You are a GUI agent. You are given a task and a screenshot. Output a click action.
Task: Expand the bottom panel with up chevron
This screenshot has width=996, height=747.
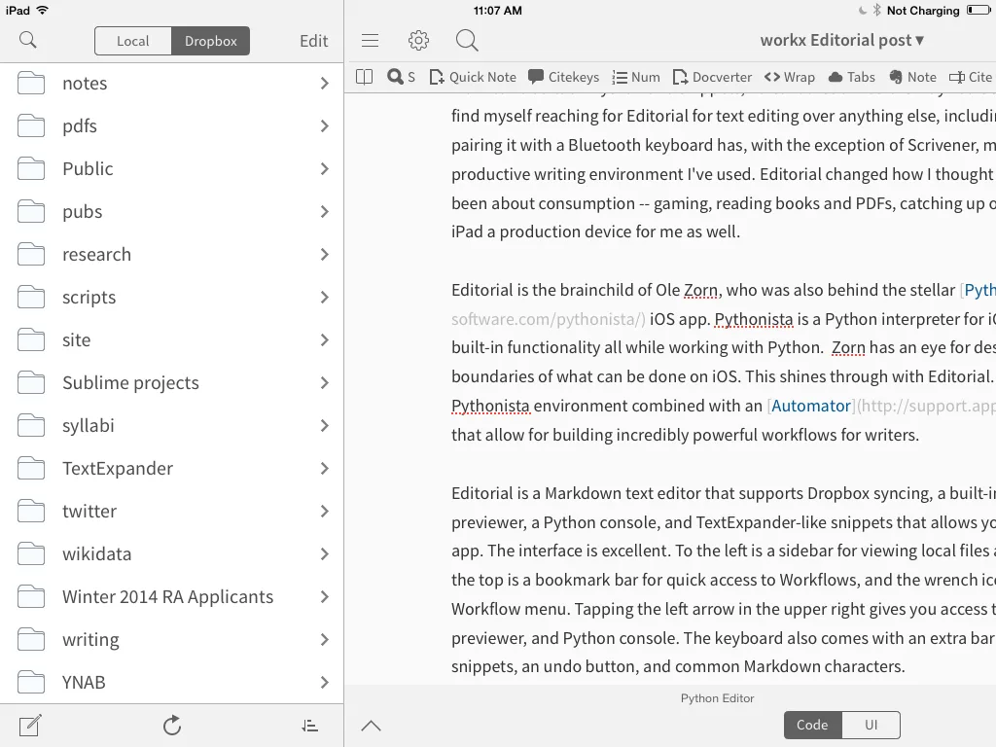coord(371,726)
